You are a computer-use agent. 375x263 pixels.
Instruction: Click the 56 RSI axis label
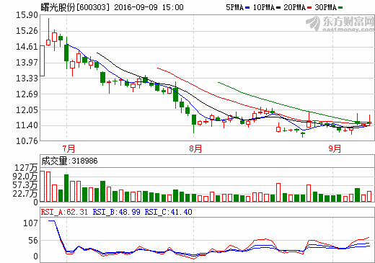pos(33,241)
